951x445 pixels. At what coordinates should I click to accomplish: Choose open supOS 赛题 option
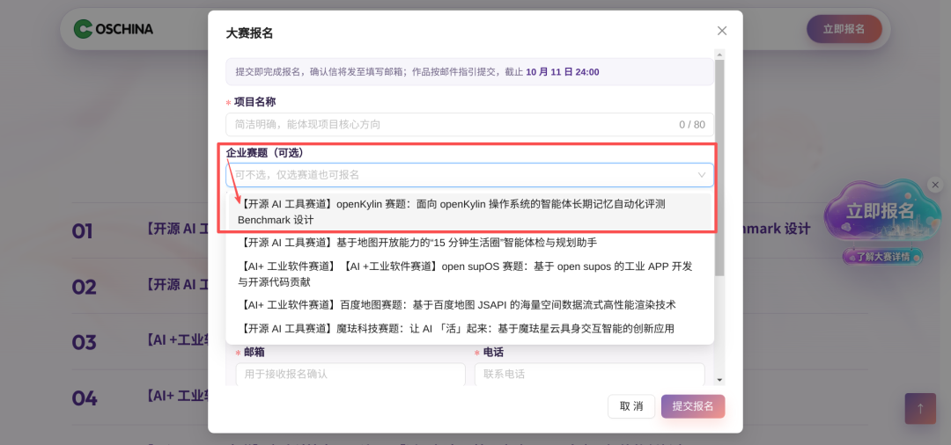point(469,274)
